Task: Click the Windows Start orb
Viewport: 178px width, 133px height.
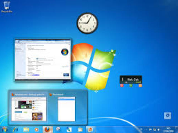Action: (x=4, y=129)
